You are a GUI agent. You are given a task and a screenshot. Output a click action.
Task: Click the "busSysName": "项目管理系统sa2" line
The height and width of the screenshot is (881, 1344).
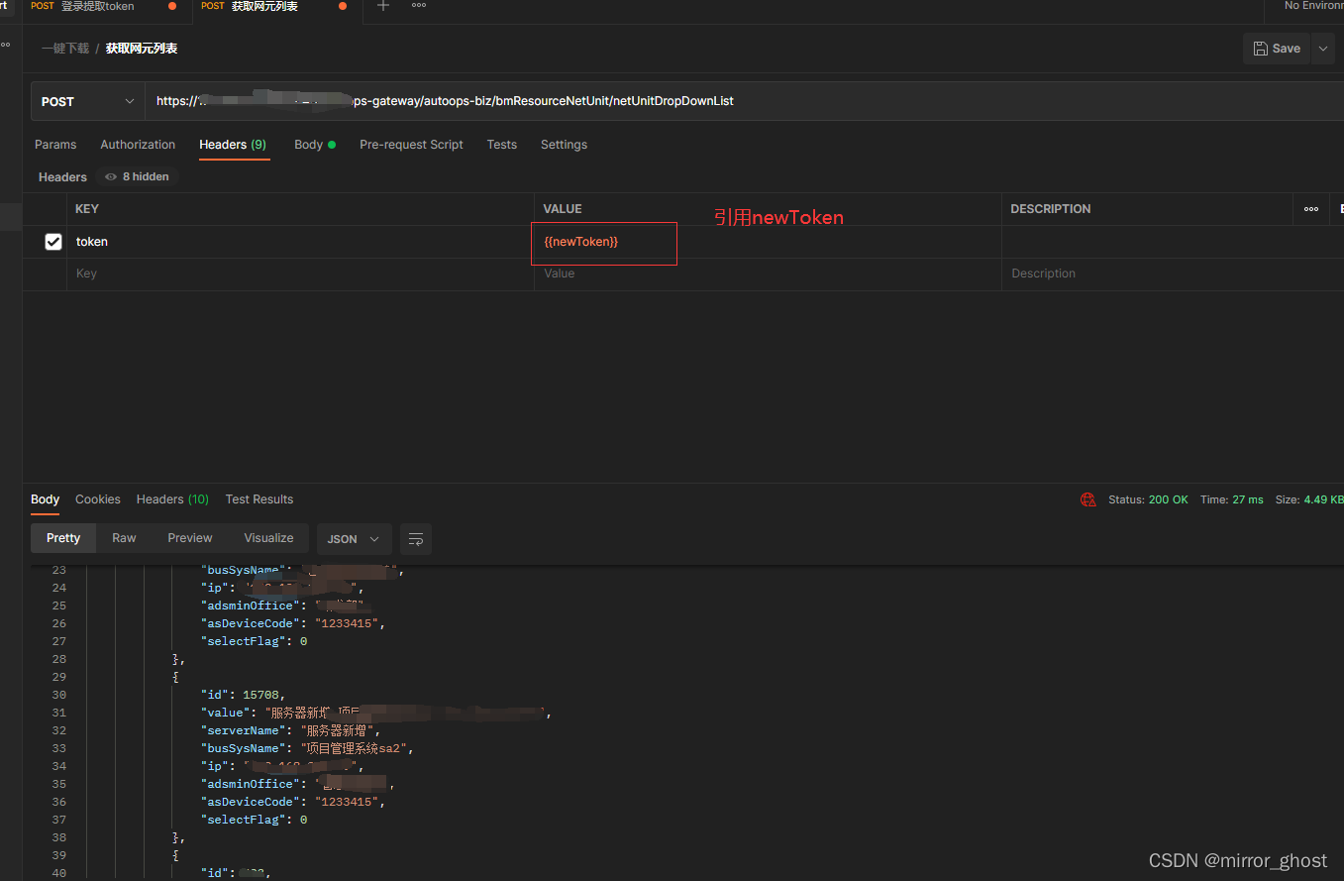306,748
